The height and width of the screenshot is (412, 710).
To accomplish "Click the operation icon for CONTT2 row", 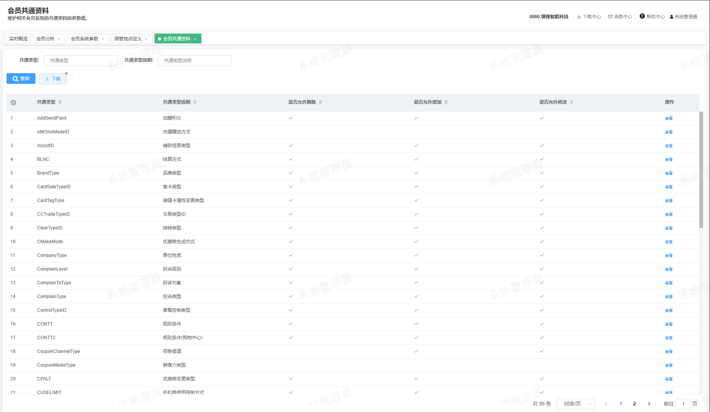I will pos(669,338).
